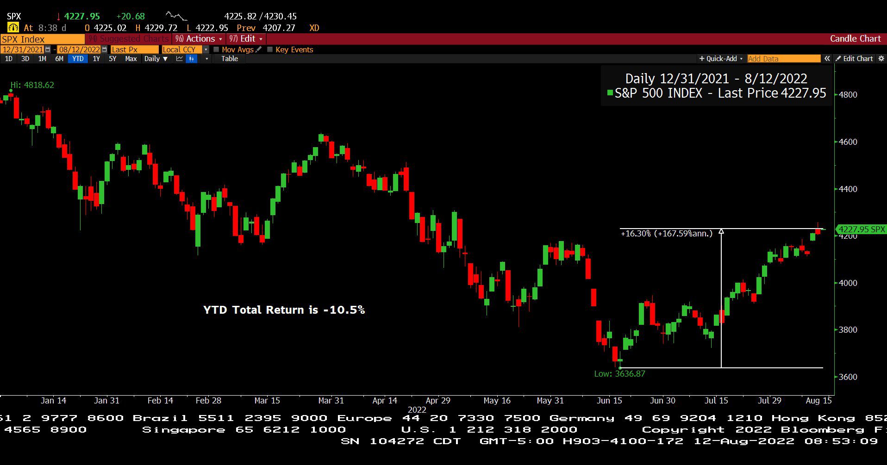Select the 3D range tab
Screen dimensions: 887x465
click(x=25, y=59)
